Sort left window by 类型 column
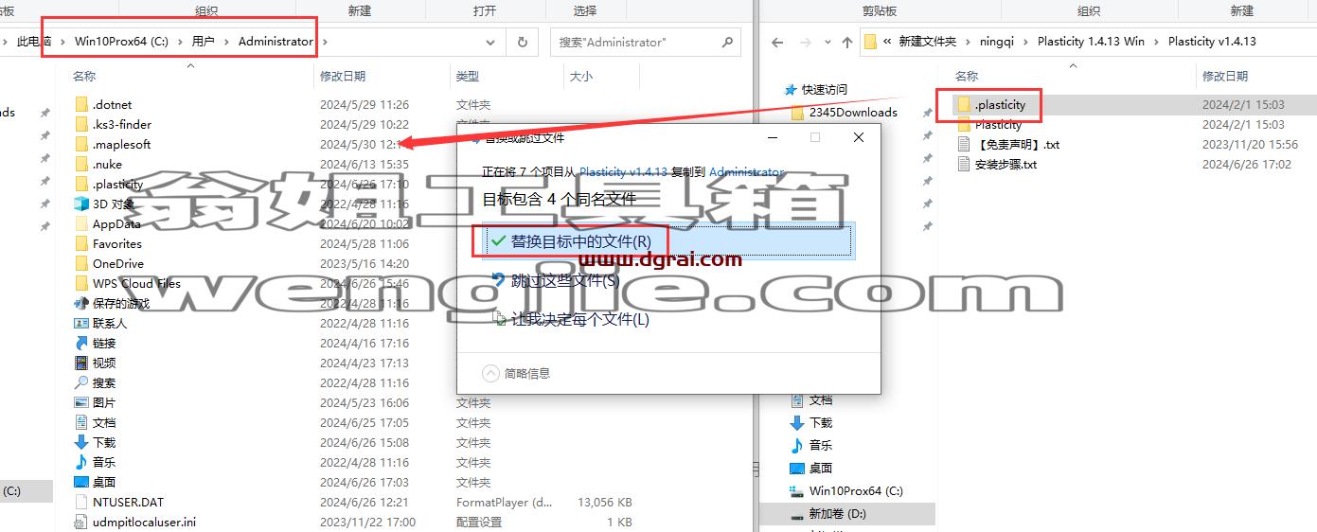This screenshot has width=1317, height=532. click(468, 76)
